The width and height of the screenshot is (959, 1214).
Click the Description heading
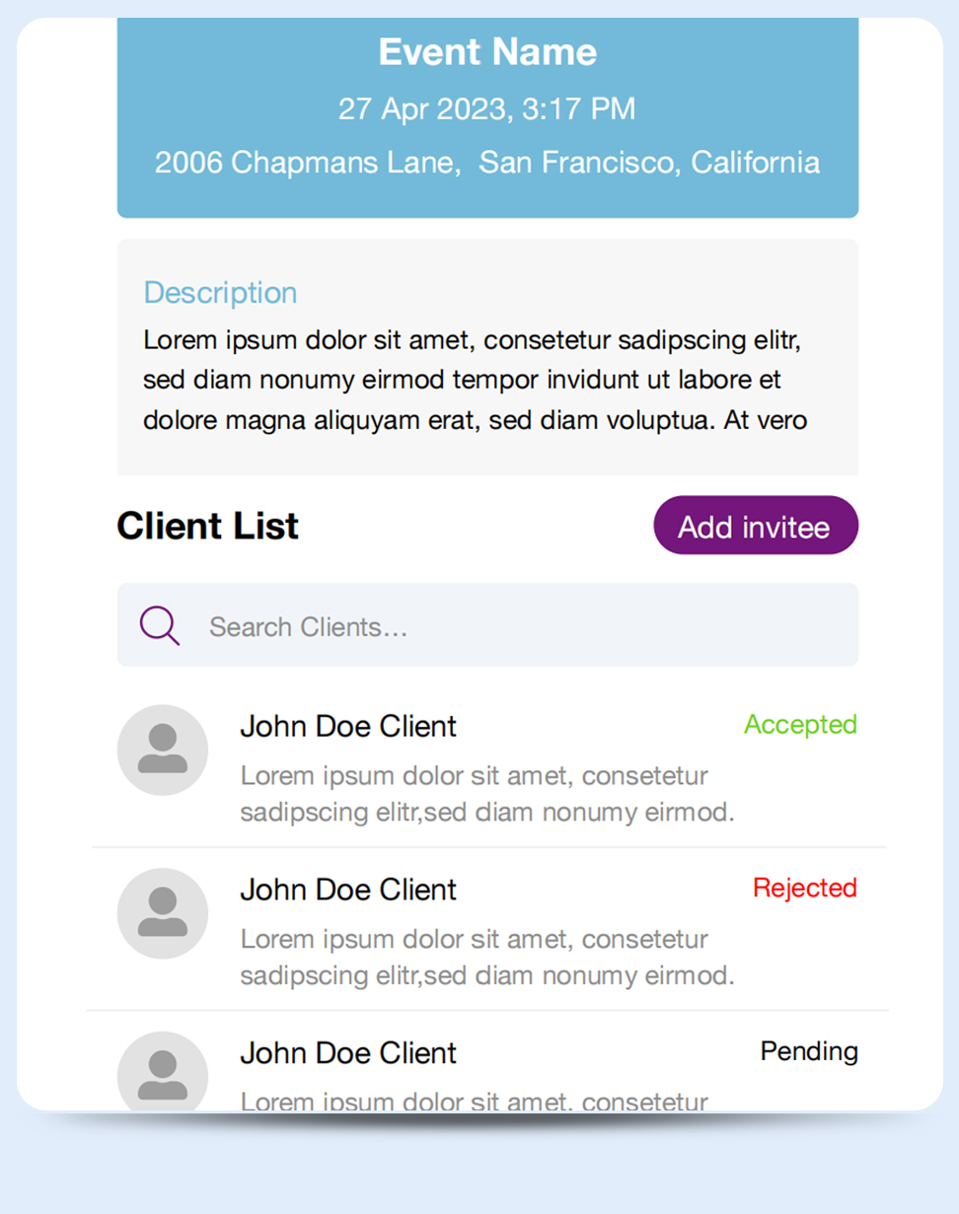pos(220,293)
